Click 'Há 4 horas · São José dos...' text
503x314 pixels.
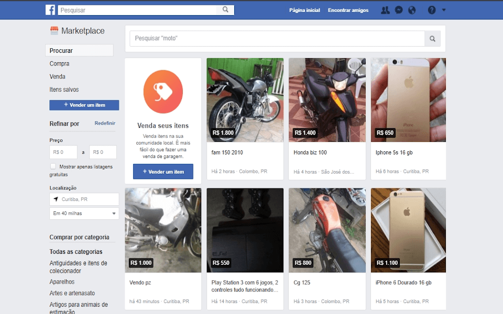coord(324,172)
